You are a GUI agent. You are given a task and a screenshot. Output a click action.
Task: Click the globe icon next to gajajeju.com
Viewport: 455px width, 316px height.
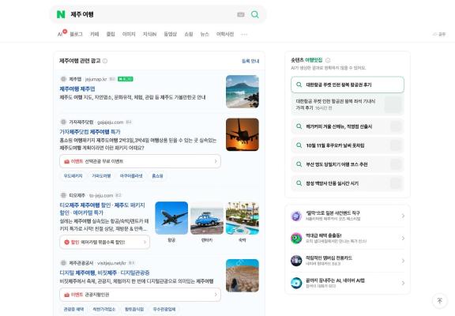[63, 122]
